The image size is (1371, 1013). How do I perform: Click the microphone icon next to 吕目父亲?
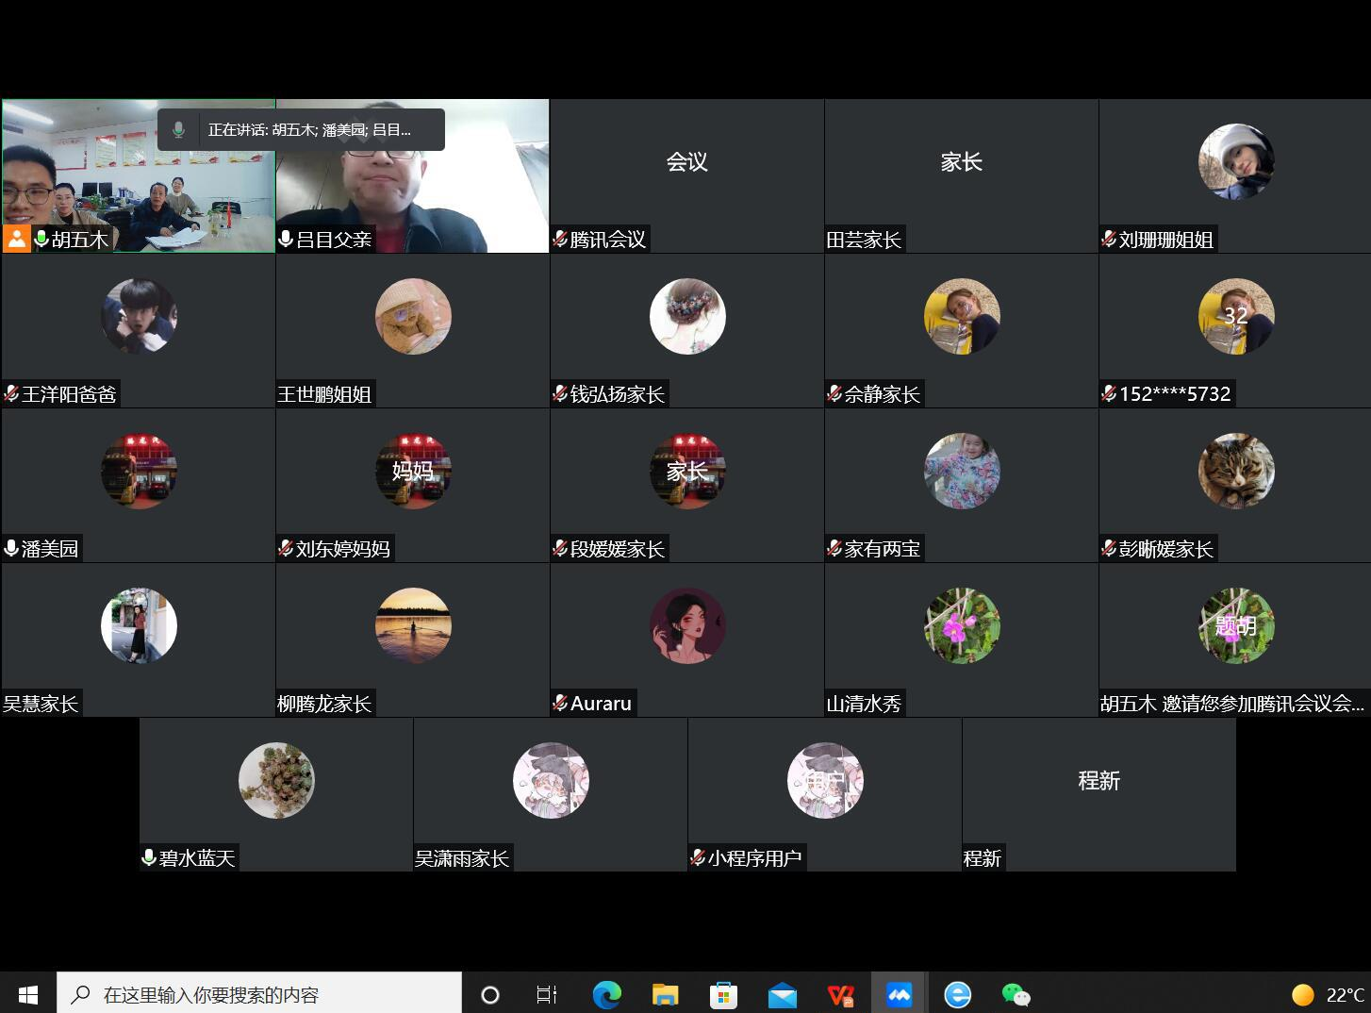(286, 240)
